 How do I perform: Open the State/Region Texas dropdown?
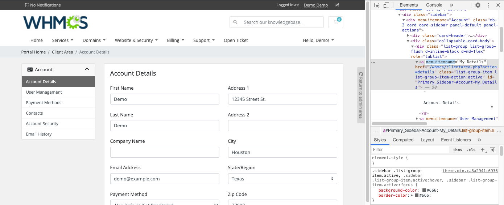pos(282,179)
